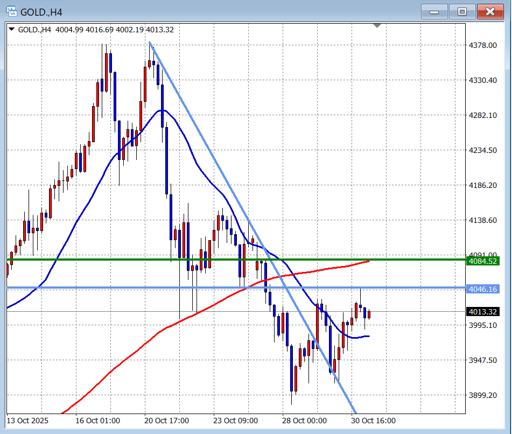The image size is (512, 434).
Task: Close the GOLD.,H4 chart window
Action: click(x=490, y=11)
